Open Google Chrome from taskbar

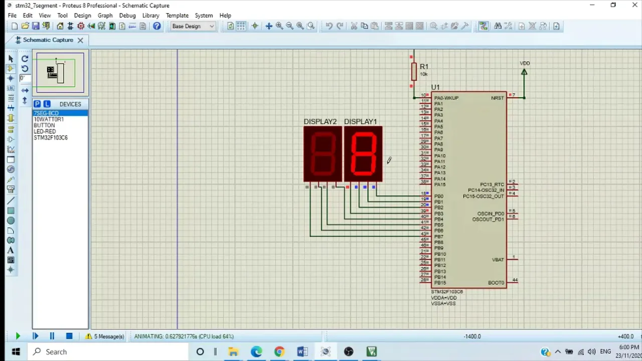coord(279,351)
